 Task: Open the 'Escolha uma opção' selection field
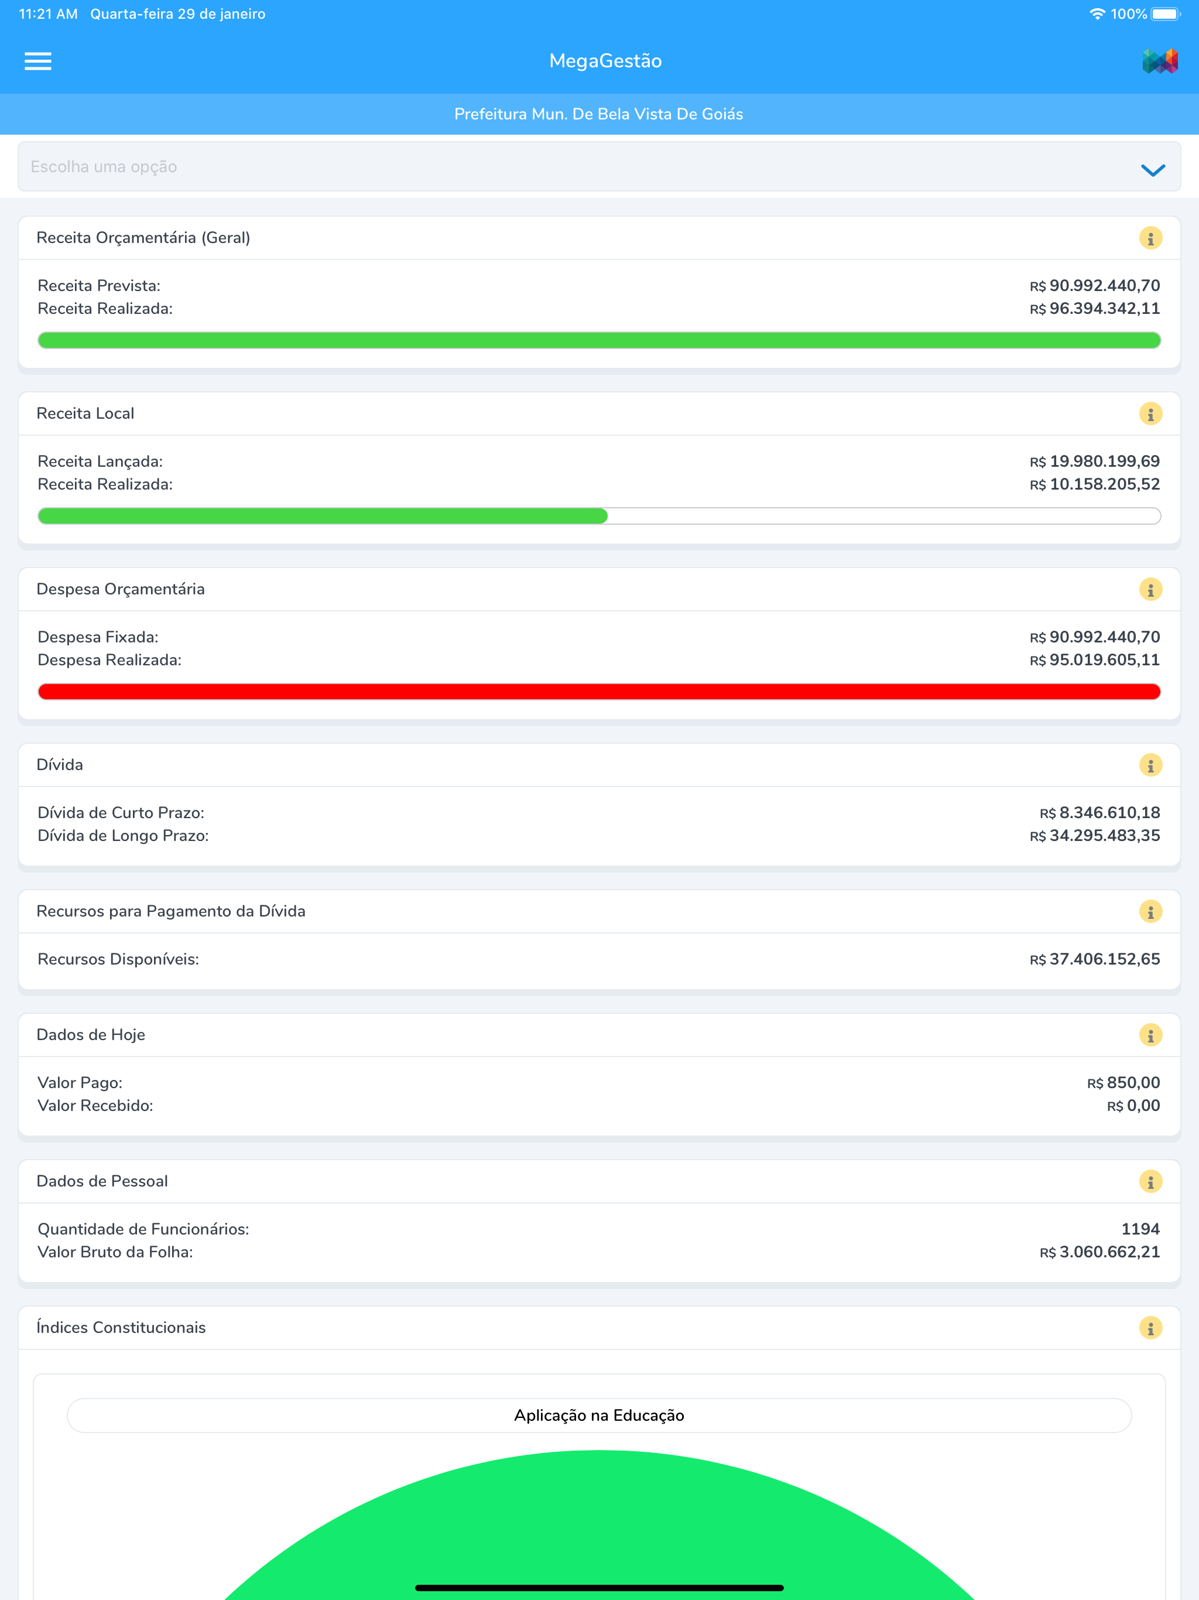click(599, 166)
